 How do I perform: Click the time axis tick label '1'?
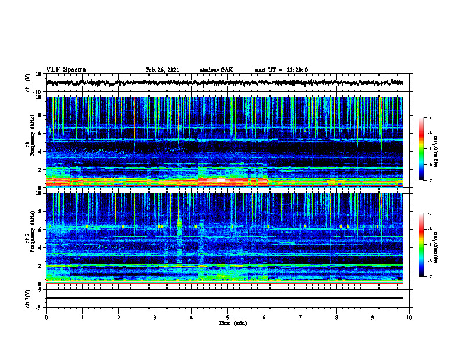point(82,318)
